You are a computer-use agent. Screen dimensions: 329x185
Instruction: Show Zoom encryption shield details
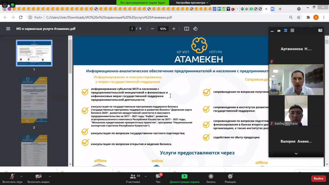tap(12, 5)
